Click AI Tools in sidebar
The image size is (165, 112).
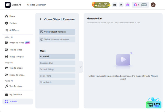click(x=18, y=102)
